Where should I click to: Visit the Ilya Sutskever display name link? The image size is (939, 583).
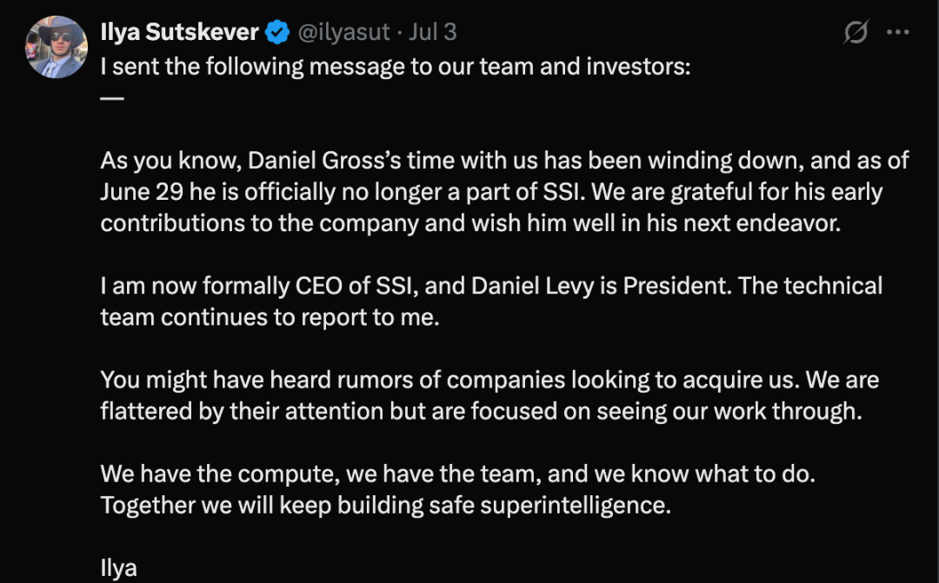[180, 32]
